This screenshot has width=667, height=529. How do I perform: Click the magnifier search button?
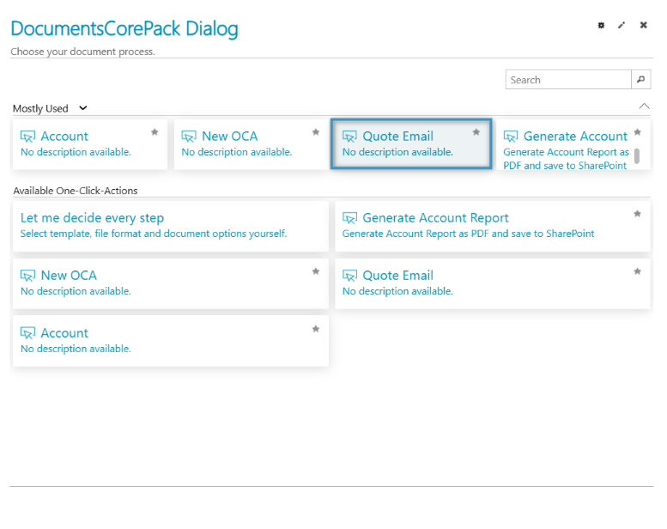[641, 80]
